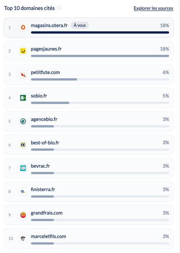Screen dimensions: 180x253
Task: Click the petitfute.com fox icon
Action: tap(23, 75)
